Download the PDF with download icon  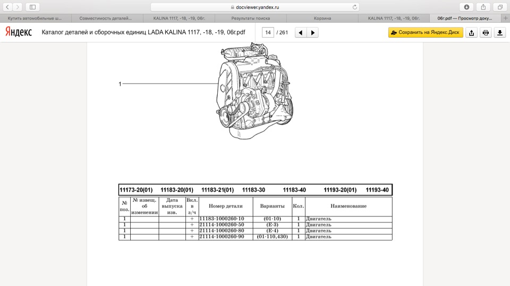(x=500, y=32)
